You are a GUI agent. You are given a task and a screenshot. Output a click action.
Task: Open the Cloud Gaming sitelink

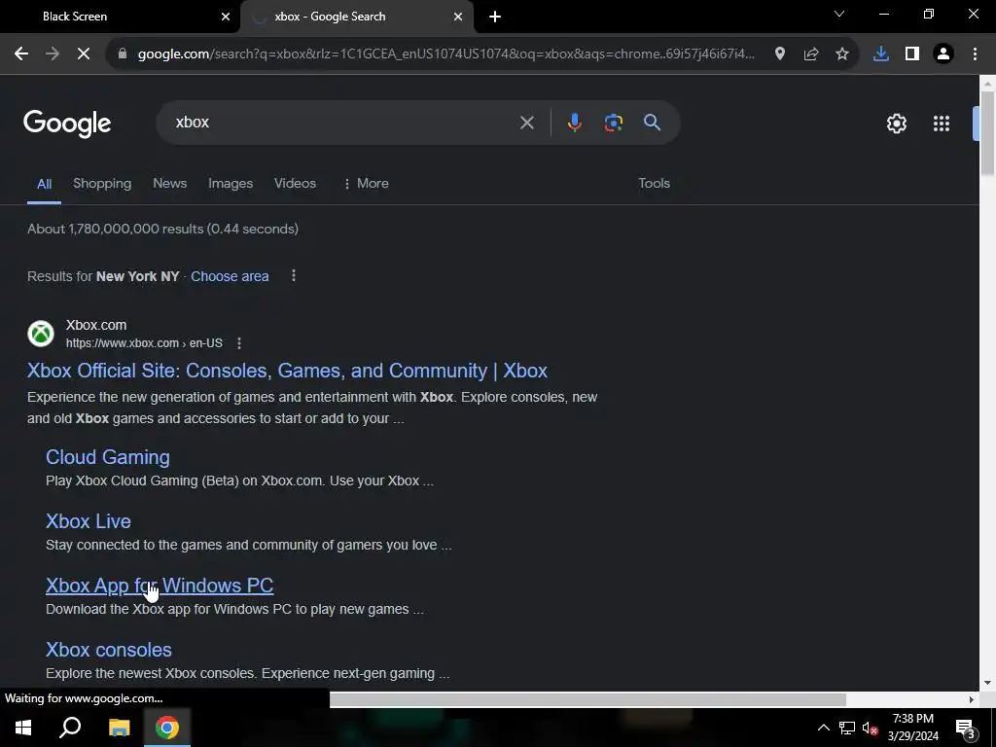click(108, 457)
